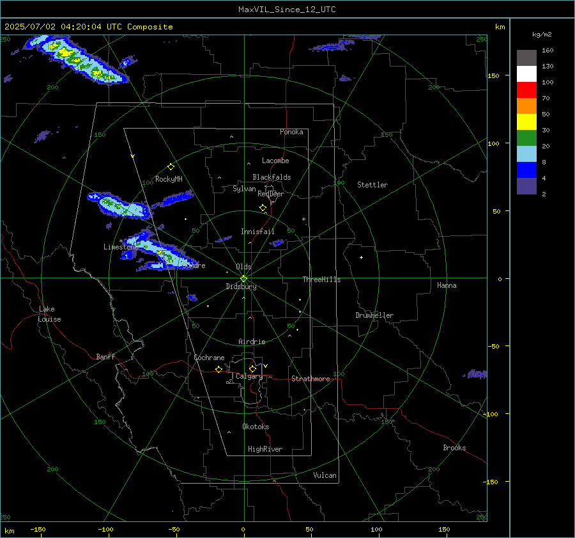
Task: Click the Calgary label
Action: (x=249, y=376)
